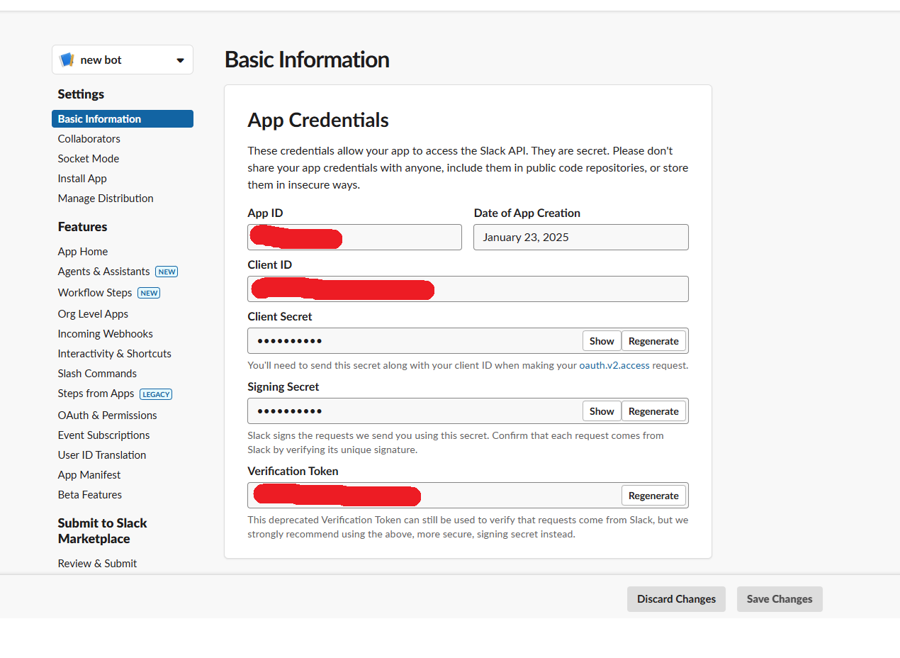
Task: Open Socket Mode settings
Action: [x=89, y=159]
